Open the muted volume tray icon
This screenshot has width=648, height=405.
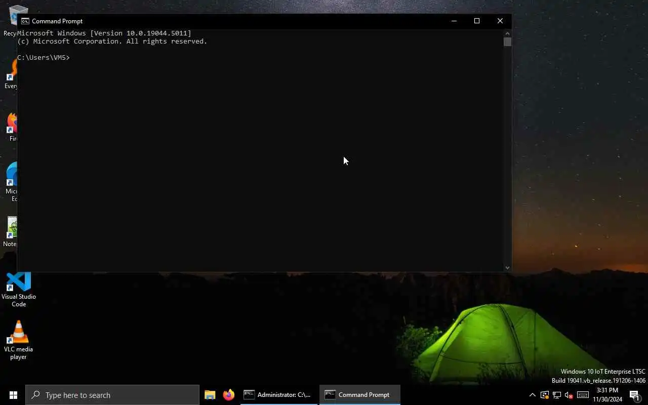pyautogui.click(x=569, y=395)
